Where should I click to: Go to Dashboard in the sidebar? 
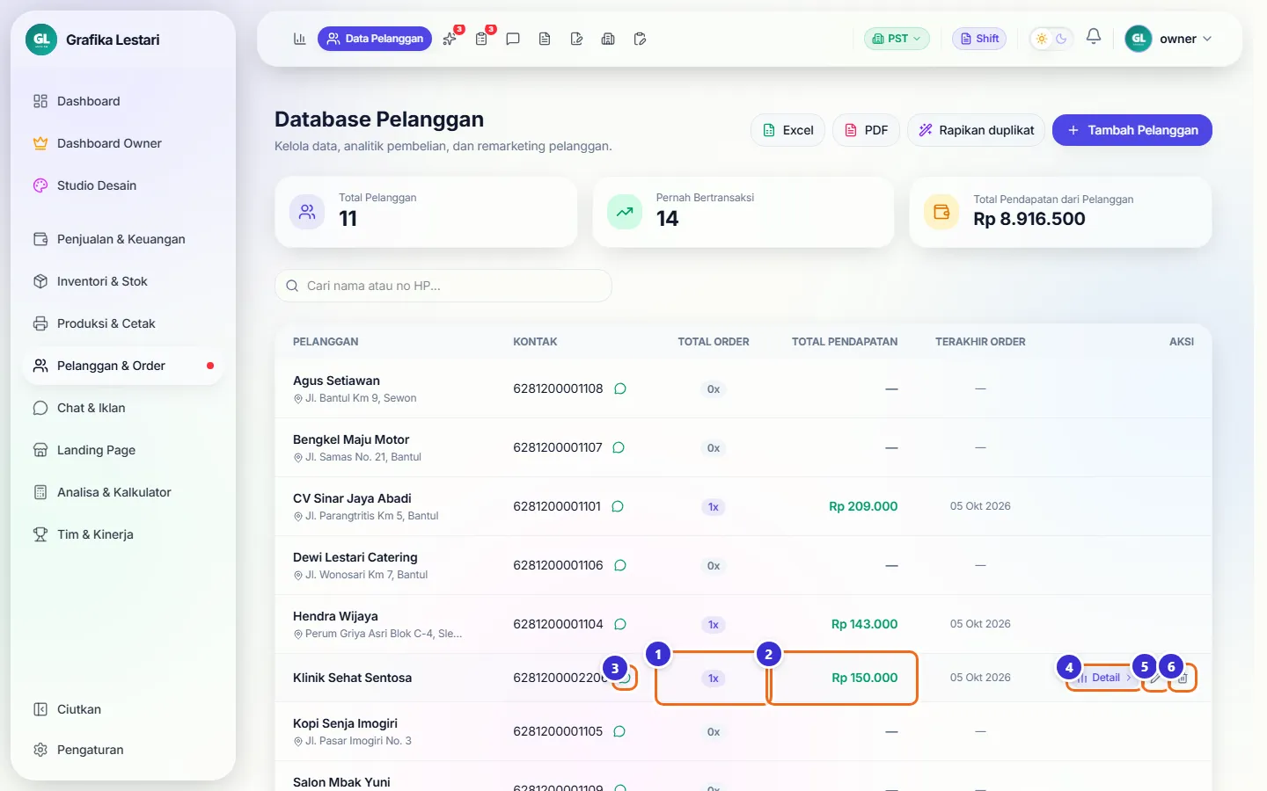(123, 101)
